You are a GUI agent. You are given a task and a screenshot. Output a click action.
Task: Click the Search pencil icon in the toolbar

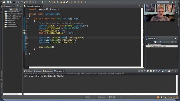(67, 2)
